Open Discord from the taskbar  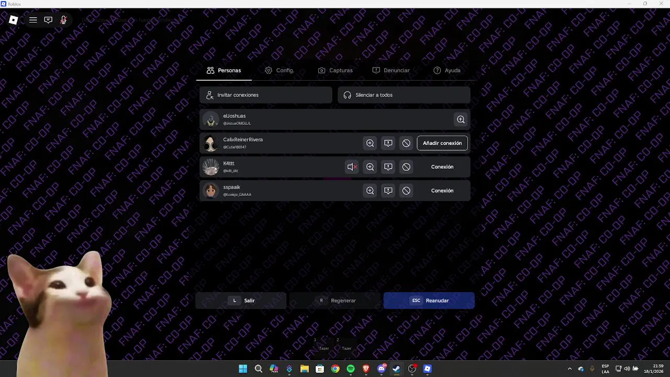pyautogui.click(x=382, y=369)
